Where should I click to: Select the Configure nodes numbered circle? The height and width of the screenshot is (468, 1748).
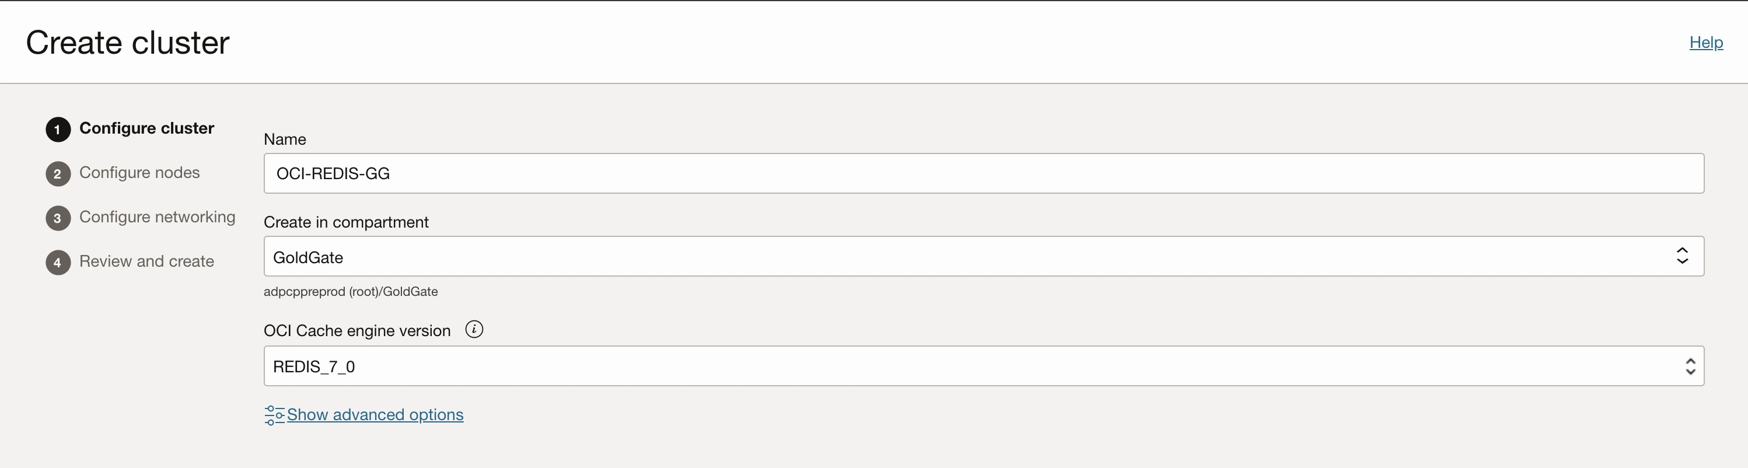pos(58,174)
